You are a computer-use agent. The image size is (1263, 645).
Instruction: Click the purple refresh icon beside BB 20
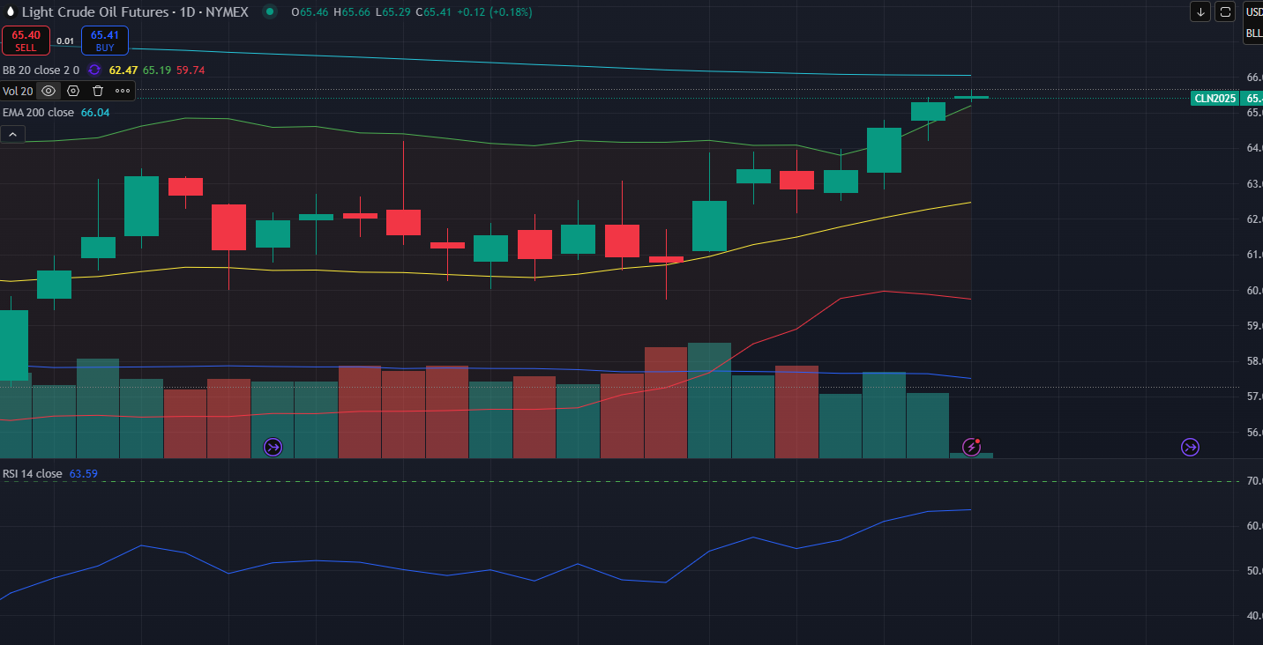[94, 70]
